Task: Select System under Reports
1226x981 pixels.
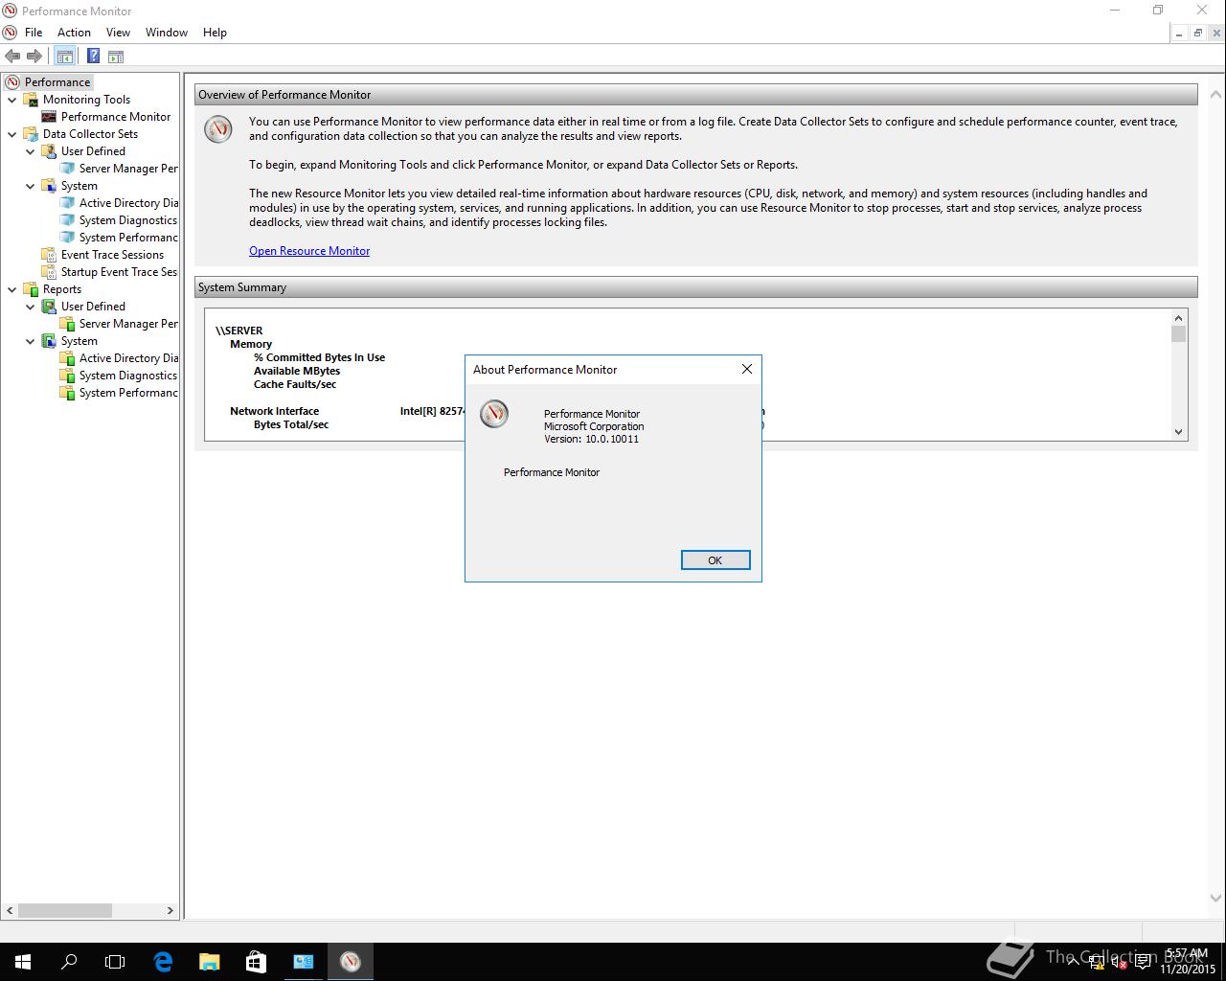Action: click(79, 341)
